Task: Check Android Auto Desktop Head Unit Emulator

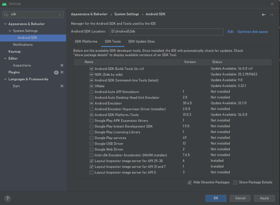Action: click(92, 98)
